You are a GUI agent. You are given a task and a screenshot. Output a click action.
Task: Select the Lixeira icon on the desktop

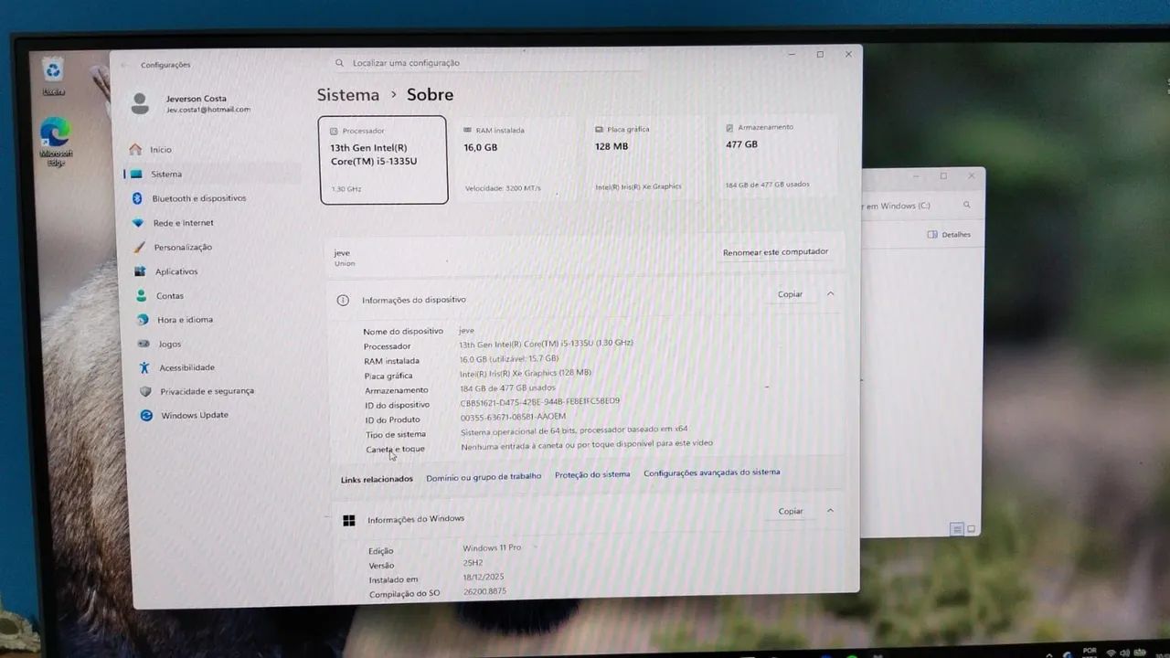[x=54, y=75]
